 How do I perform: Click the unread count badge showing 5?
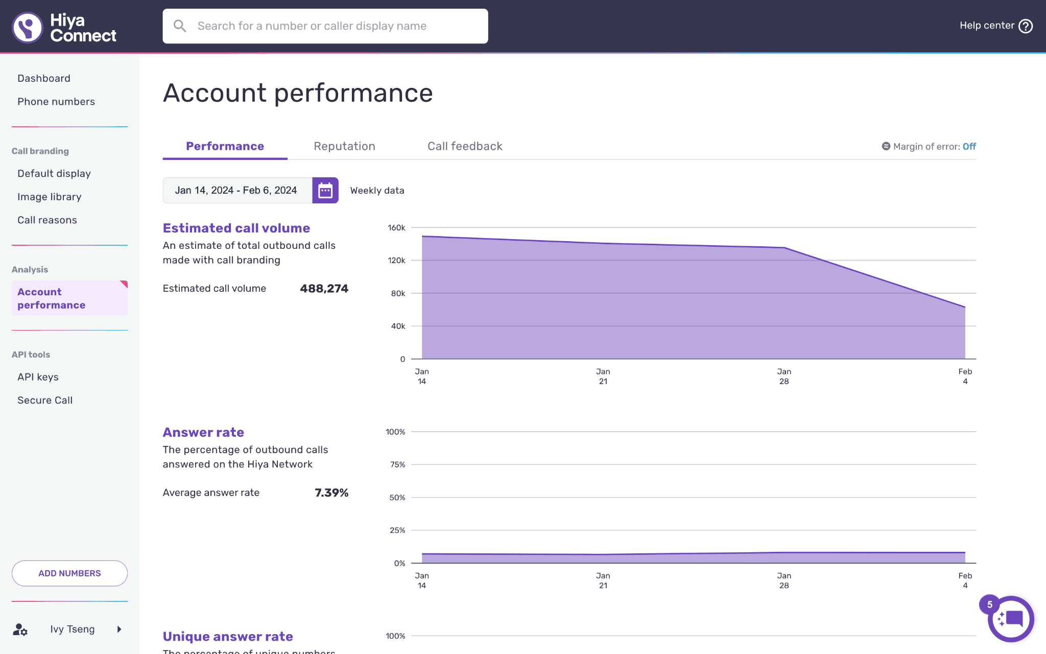click(x=990, y=605)
